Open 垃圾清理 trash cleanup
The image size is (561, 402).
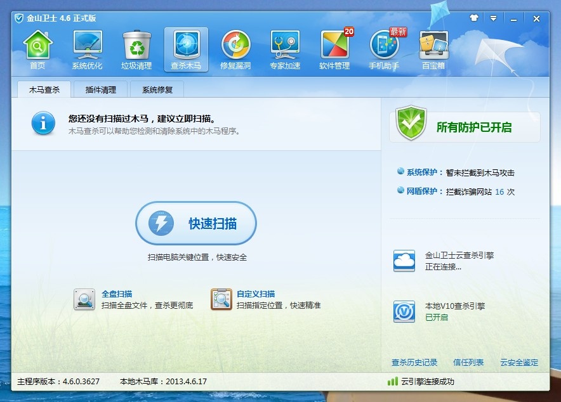coord(136,50)
